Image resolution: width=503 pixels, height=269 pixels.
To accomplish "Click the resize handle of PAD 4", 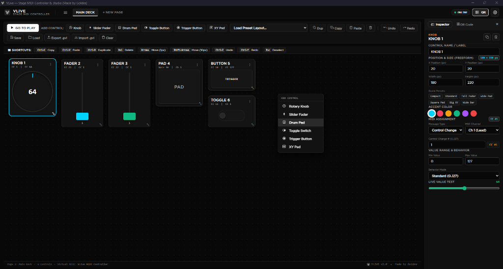I will click(x=200, y=104).
